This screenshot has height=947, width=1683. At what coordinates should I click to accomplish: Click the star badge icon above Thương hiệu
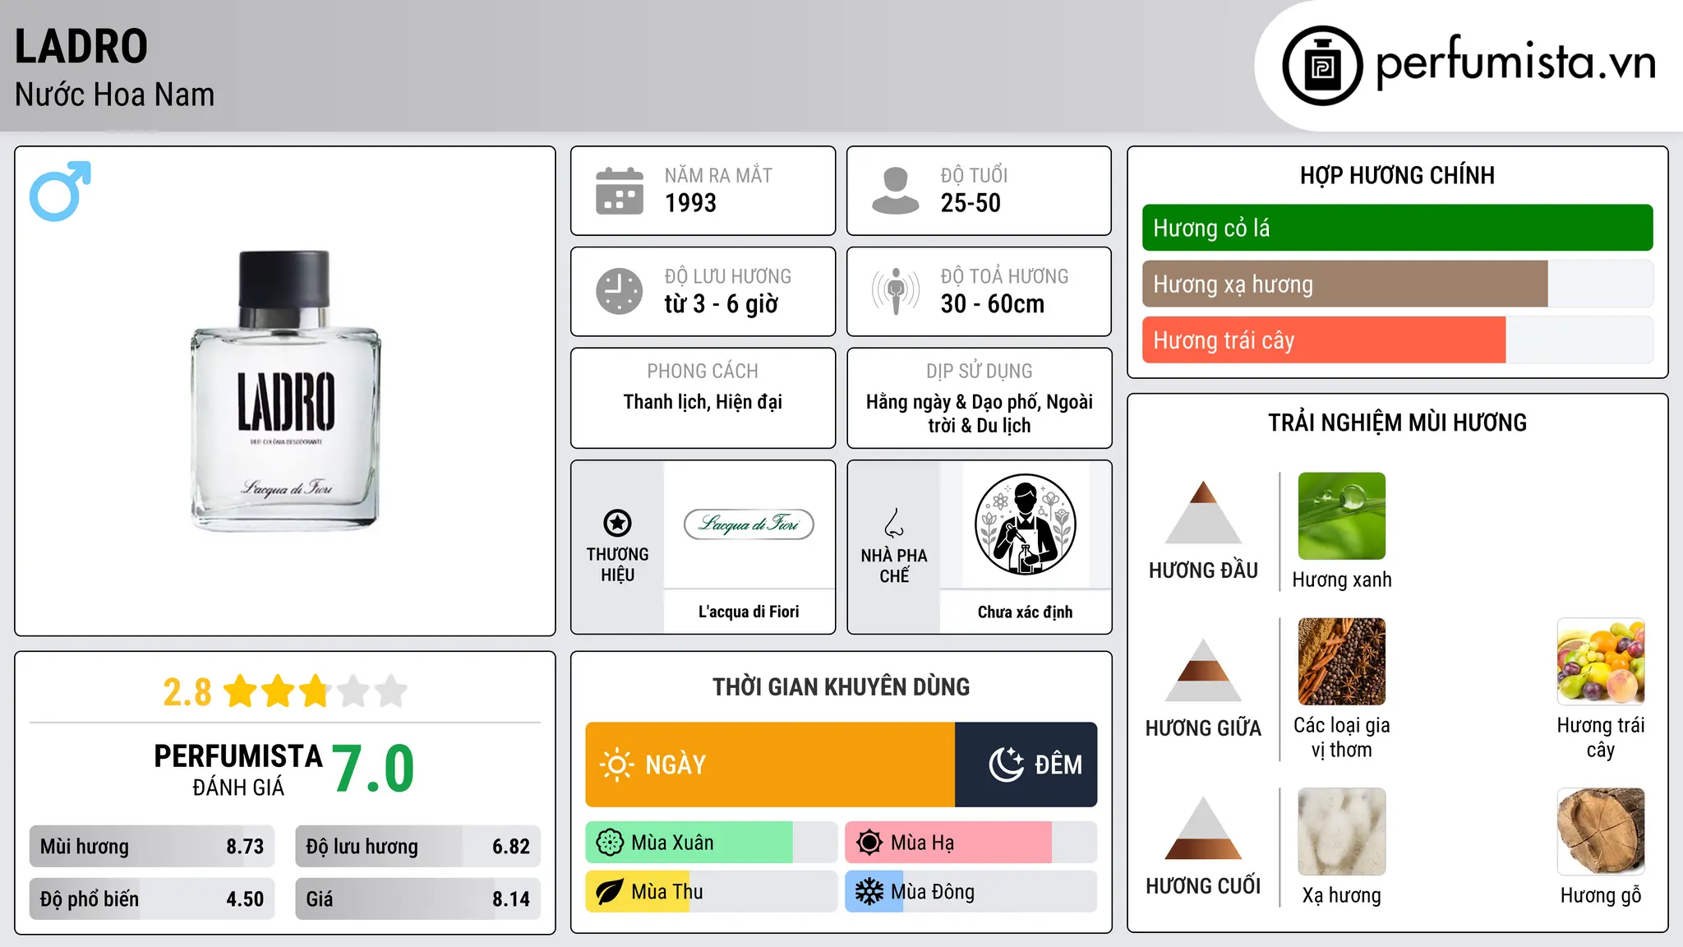(617, 523)
